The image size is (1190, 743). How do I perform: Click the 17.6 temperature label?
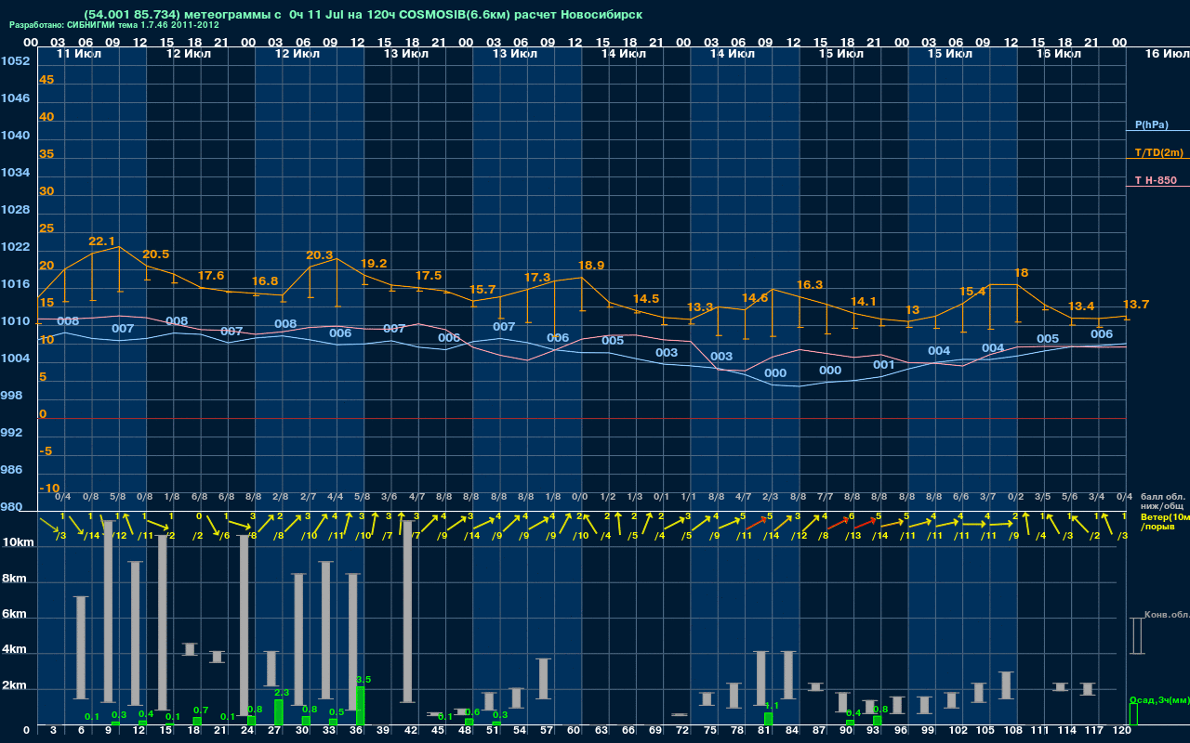coord(211,276)
